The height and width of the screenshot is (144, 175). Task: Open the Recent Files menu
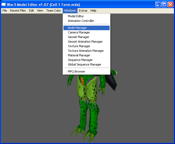click(x=18, y=11)
